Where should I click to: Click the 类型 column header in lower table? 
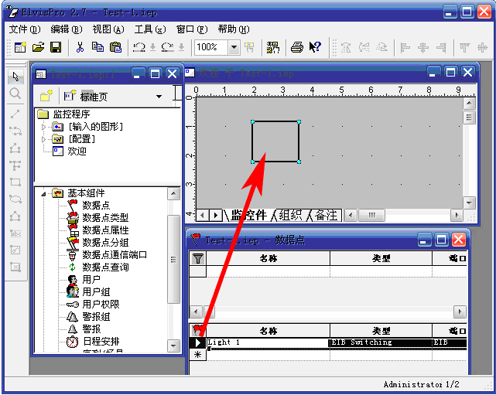[x=381, y=330]
